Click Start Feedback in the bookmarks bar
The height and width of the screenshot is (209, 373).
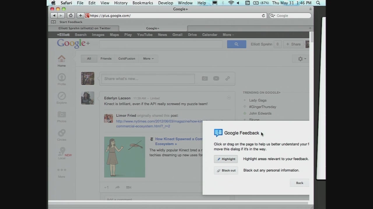tap(71, 22)
